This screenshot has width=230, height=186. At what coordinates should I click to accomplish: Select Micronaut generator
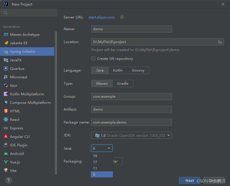point(27,77)
